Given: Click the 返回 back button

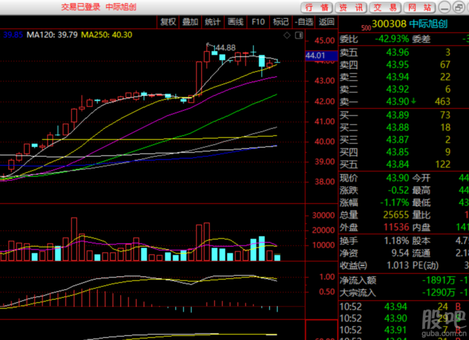Looking at the screenshot, I should (326, 22).
